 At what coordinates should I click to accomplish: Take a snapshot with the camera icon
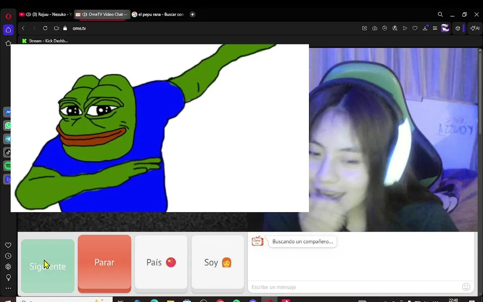(374, 28)
